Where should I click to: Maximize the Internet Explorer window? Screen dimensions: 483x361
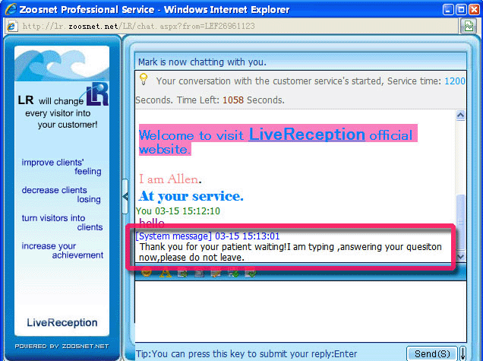pos(461,10)
